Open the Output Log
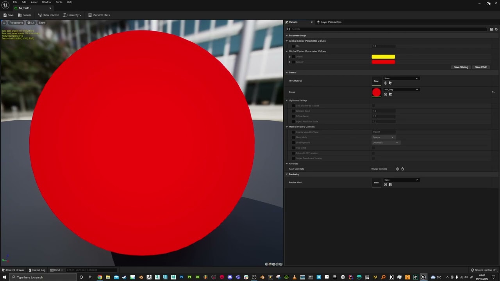Image resolution: width=500 pixels, height=281 pixels. 37,270
